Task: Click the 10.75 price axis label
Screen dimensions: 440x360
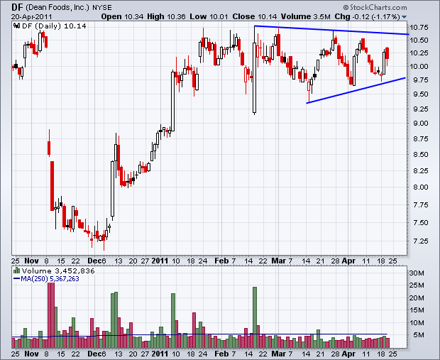Action: (419, 28)
